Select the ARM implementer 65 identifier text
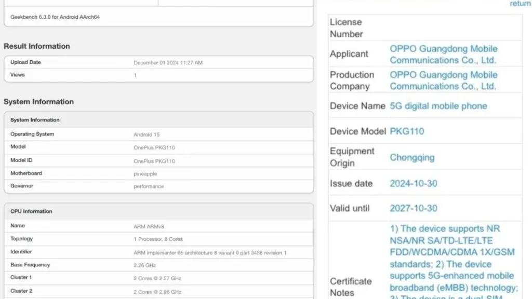Image resolution: width=532 pixels, height=299 pixels. point(210,253)
